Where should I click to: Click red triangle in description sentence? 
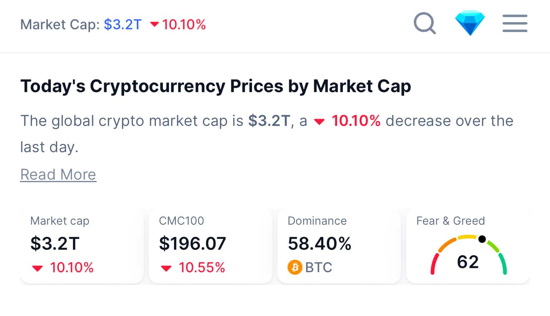[319, 122]
